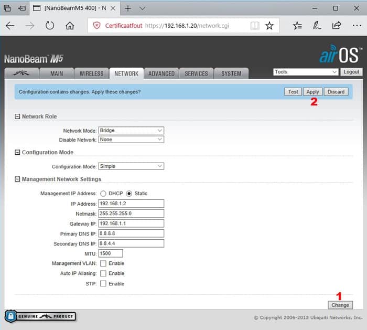367x330 pixels.
Task: Click the Logout button
Action: tap(351, 72)
